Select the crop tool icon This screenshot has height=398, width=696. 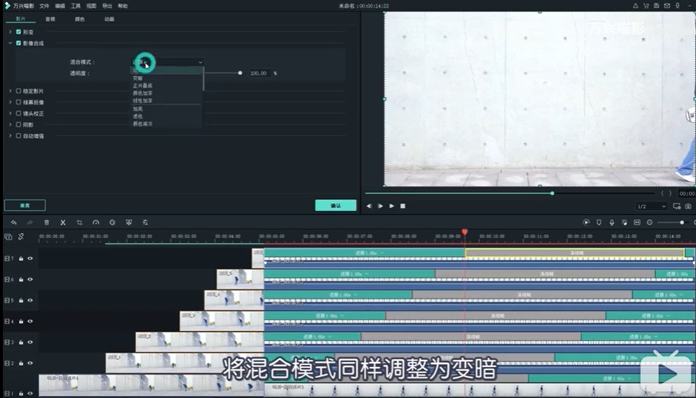click(80, 222)
